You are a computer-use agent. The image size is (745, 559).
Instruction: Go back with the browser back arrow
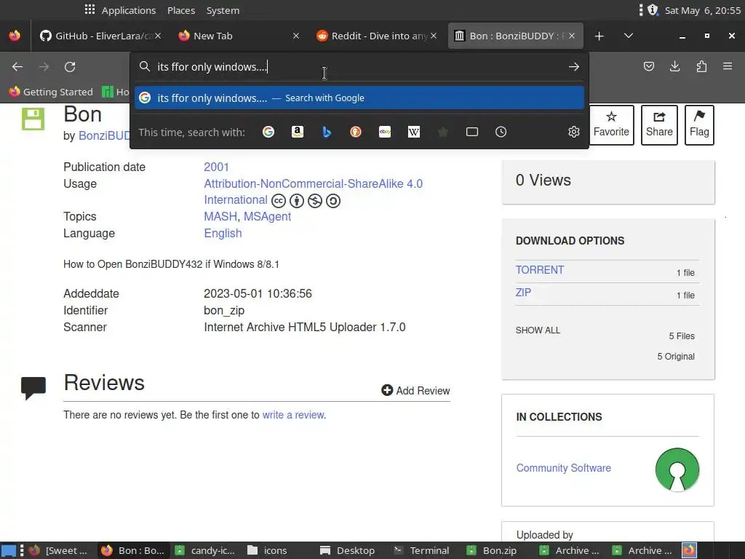coord(17,67)
